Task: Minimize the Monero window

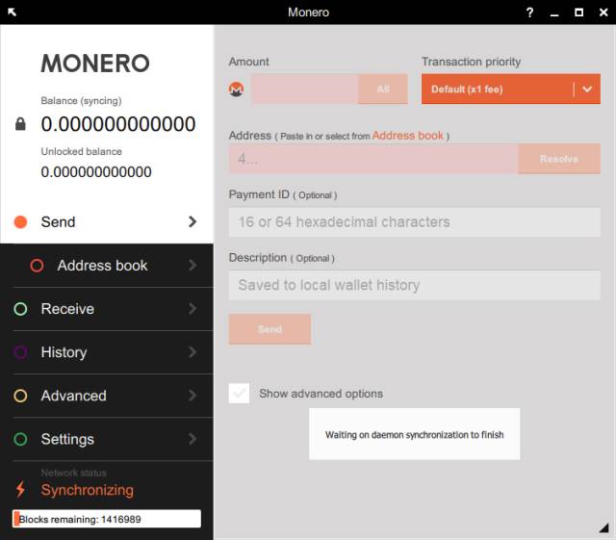Action: 554,15
